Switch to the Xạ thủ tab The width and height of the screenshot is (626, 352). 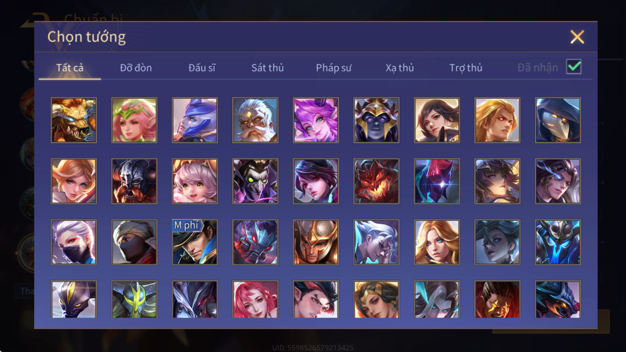(x=399, y=68)
